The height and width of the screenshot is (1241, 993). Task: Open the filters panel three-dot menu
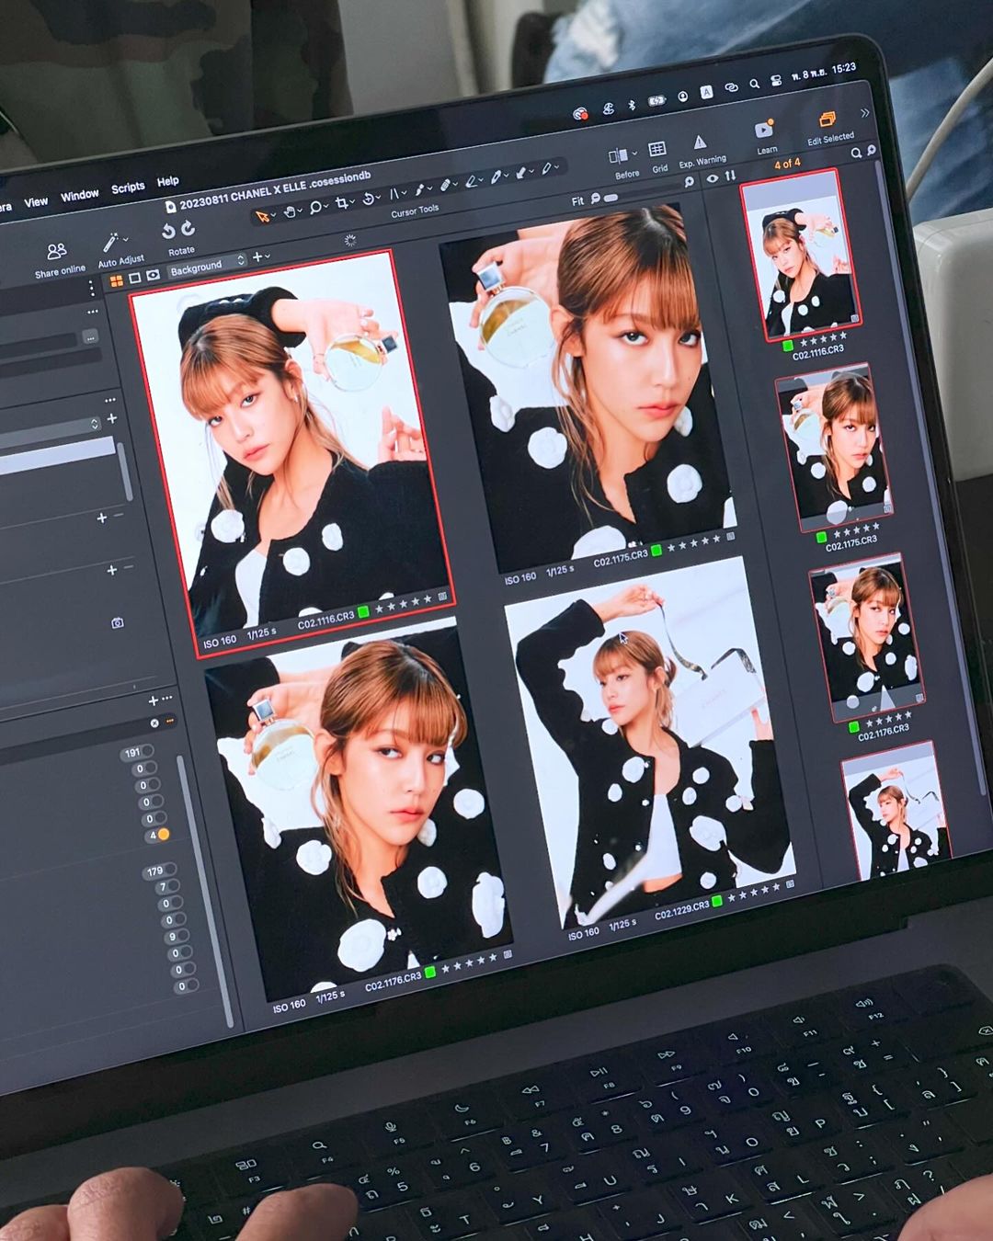pos(166,700)
